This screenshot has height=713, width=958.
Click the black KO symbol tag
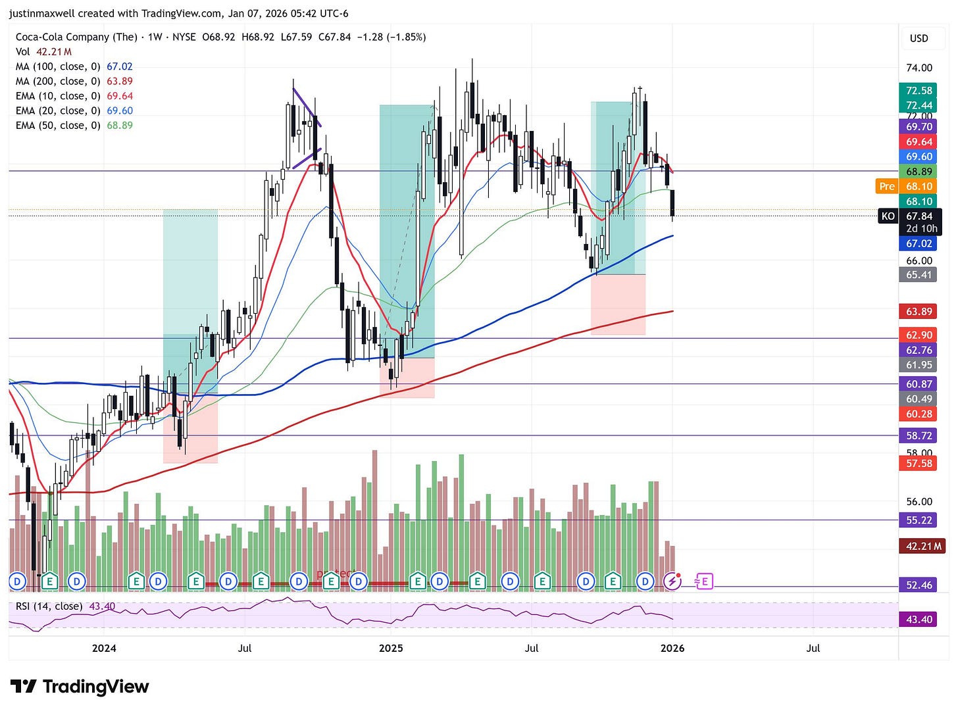pyautogui.click(x=888, y=216)
